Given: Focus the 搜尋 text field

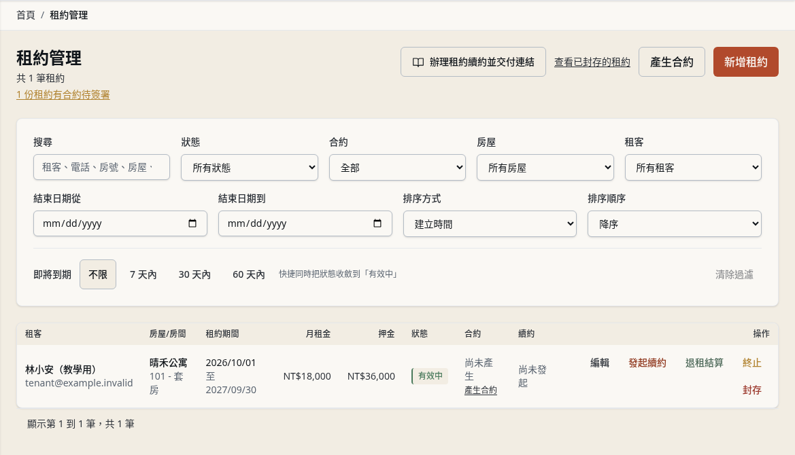Looking at the screenshot, I should tap(101, 167).
